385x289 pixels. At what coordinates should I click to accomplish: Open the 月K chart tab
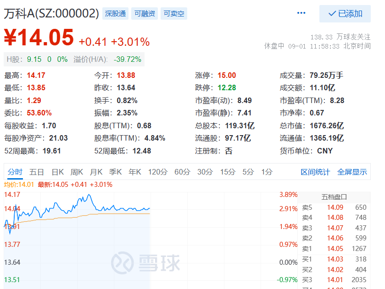click(x=96, y=172)
